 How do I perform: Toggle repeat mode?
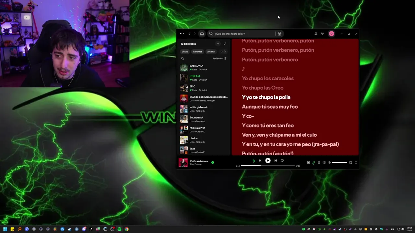[282, 161]
